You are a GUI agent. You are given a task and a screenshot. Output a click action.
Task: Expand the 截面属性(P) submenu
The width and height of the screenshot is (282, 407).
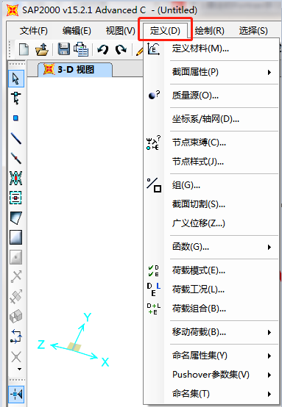(x=211, y=72)
